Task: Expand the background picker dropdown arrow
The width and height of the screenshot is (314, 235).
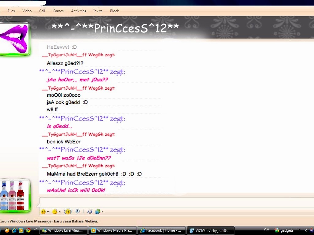Action: click(102, 212)
